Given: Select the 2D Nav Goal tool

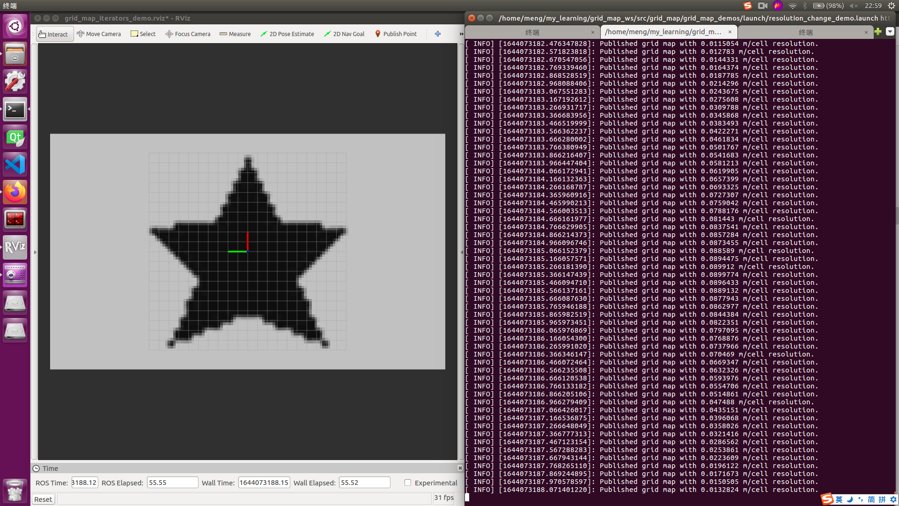Looking at the screenshot, I should pos(344,34).
